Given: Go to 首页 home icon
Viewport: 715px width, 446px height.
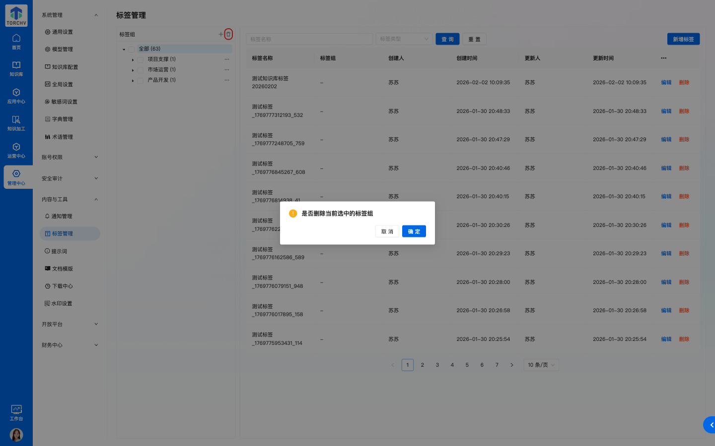Looking at the screenshot, I should [16, 42].
